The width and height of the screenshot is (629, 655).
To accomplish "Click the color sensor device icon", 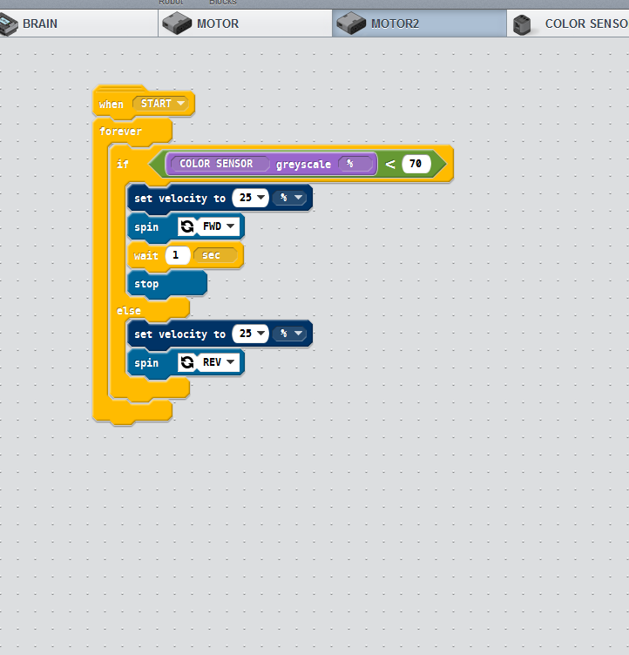I will tap(522, 24).
